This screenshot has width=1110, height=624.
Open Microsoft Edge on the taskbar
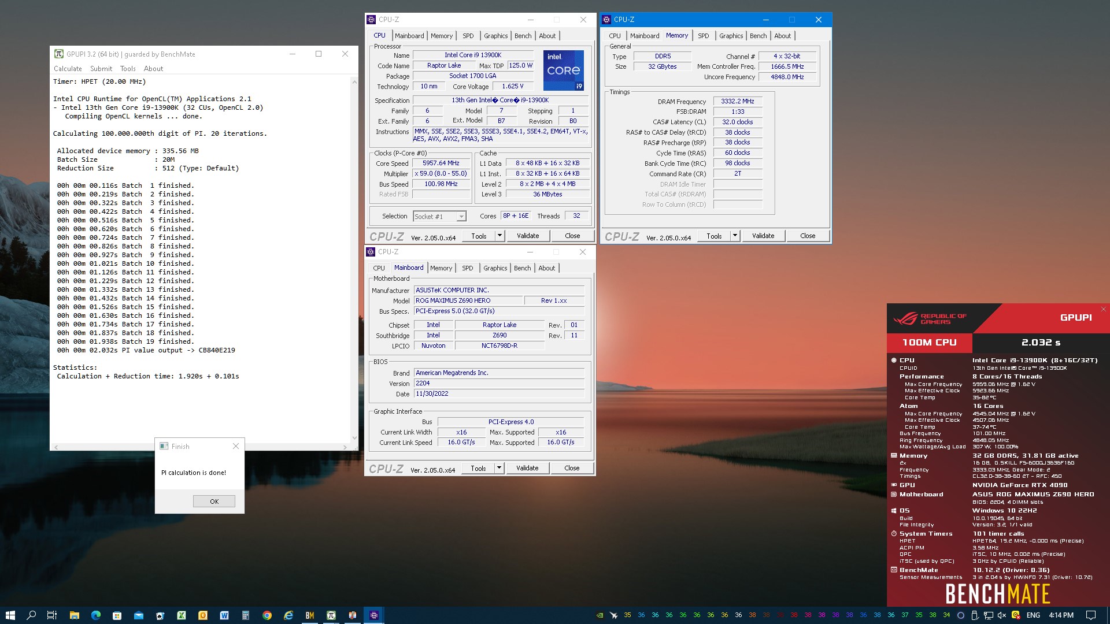click(95, 615)
